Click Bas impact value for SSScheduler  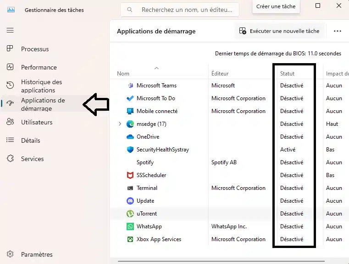pos(330,175)
